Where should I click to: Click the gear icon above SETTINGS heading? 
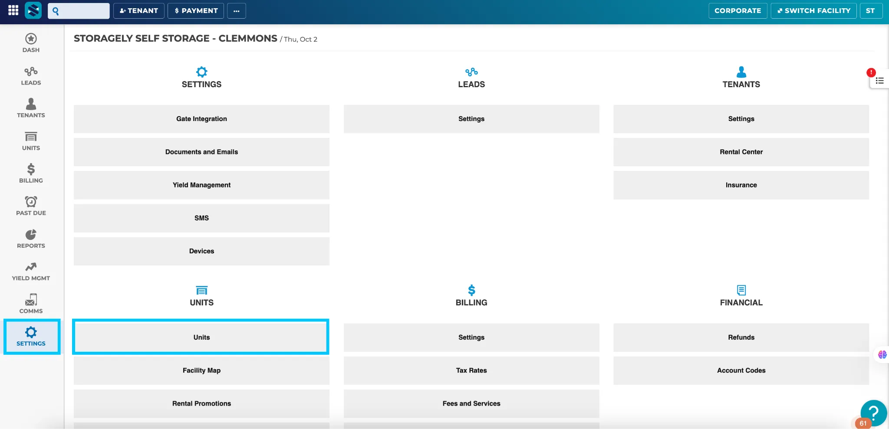point(201,72)
